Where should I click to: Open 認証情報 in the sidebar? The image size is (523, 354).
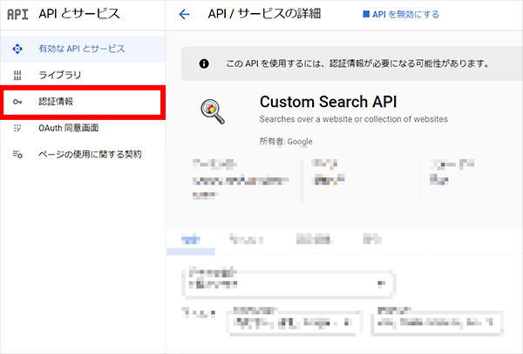[x=83, y=102]
